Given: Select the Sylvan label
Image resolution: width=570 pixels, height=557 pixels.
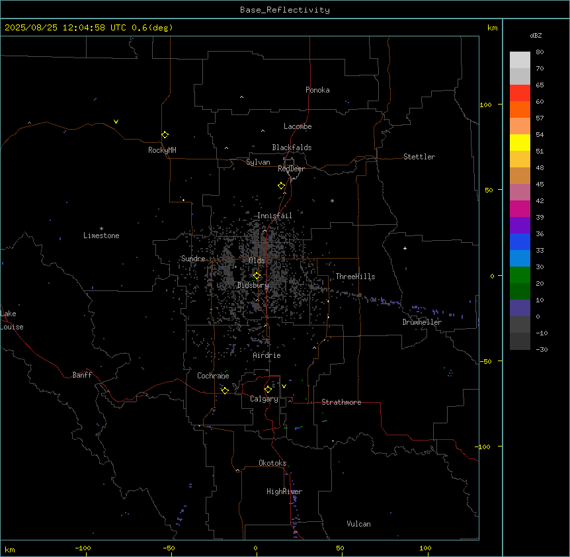Looking at the screenshot, I should (258, 162).
